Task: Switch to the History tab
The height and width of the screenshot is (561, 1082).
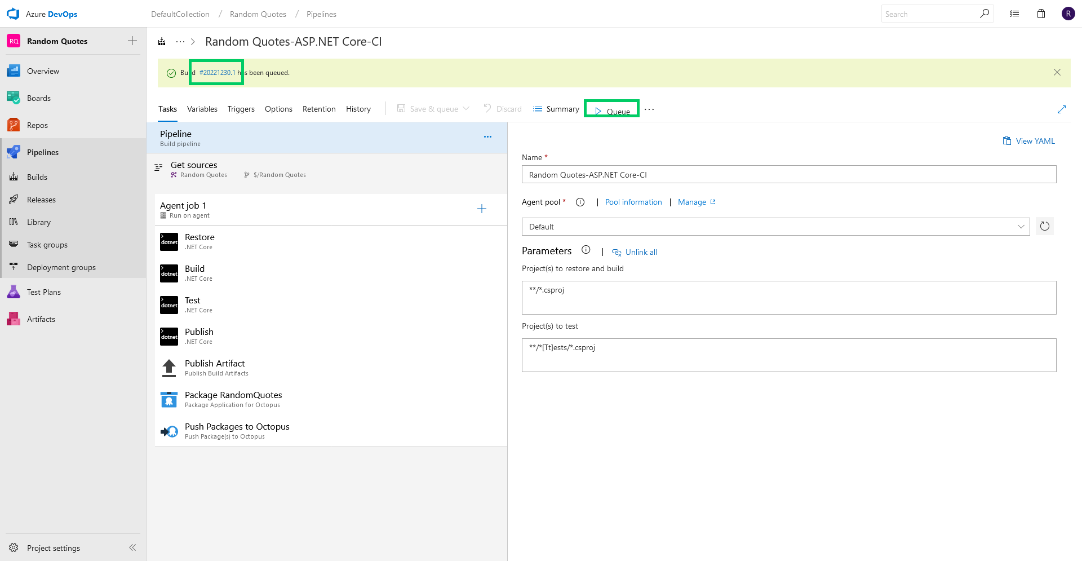Action: pos(358,109)
